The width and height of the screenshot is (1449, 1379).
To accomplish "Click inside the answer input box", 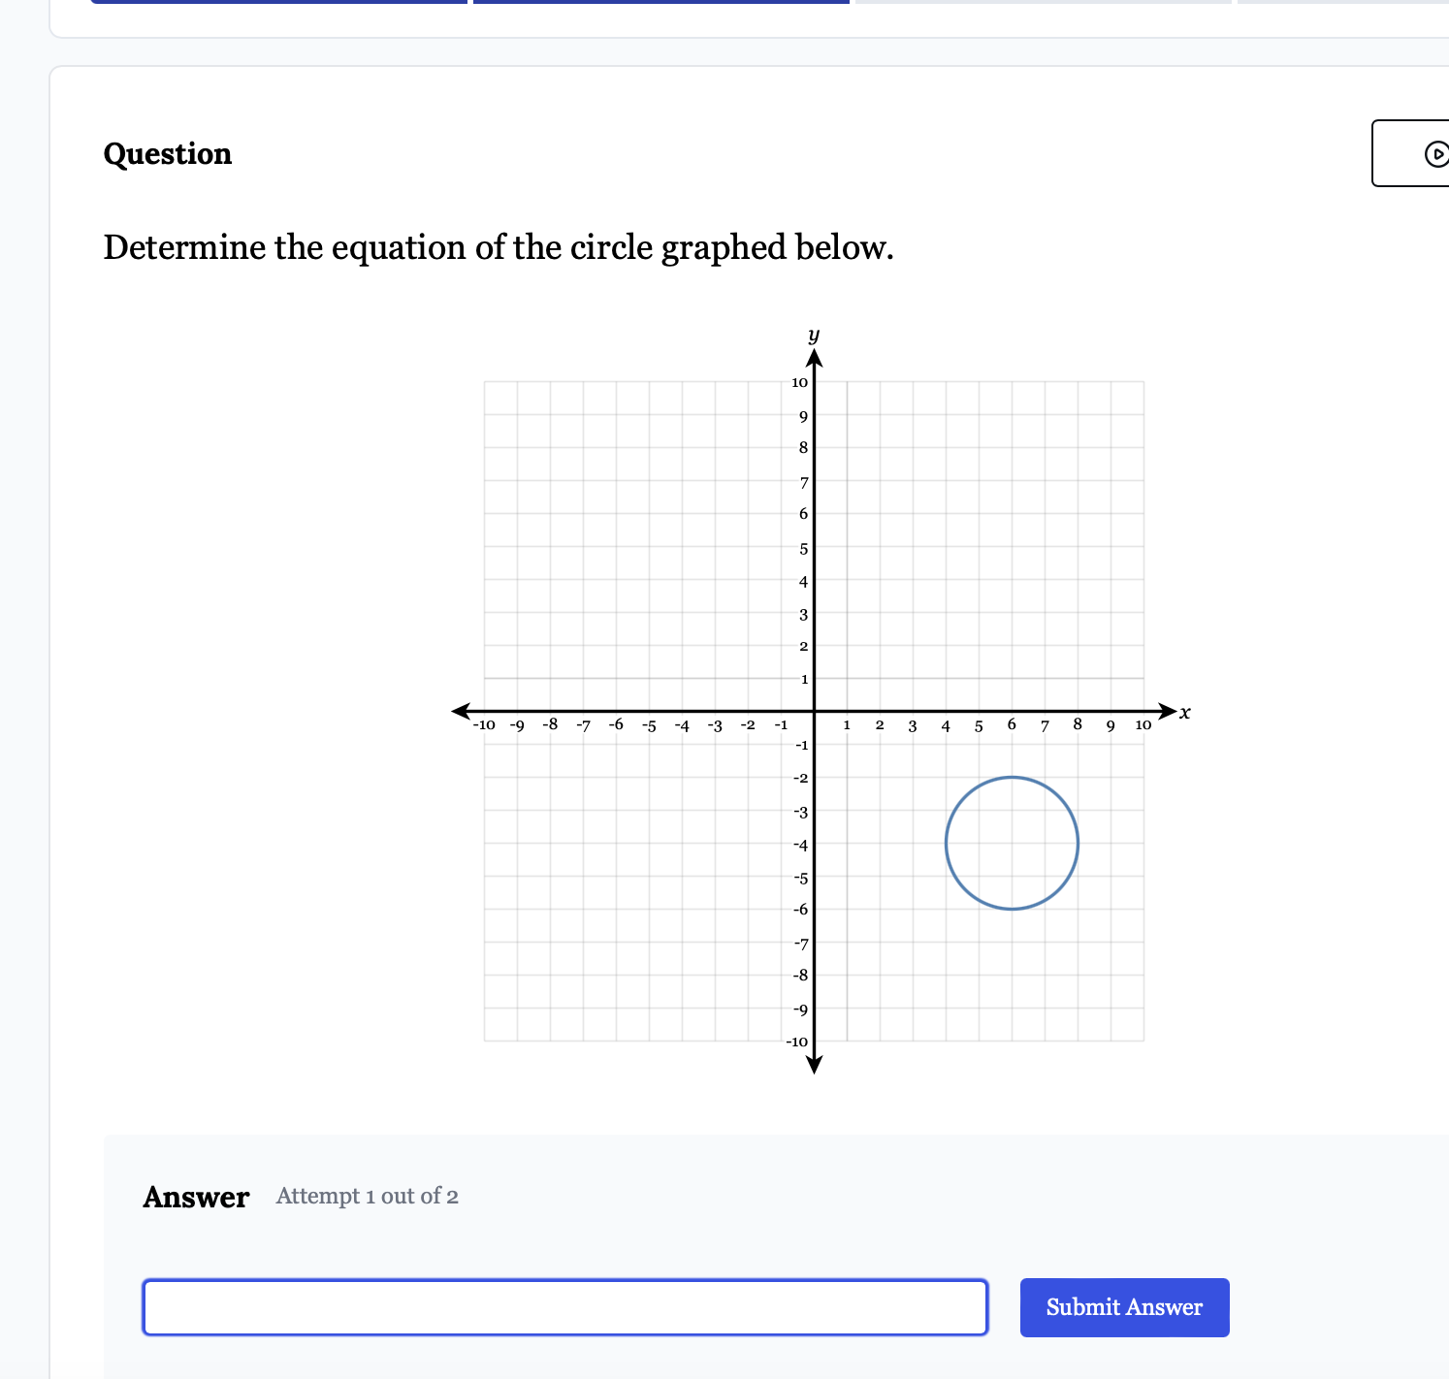I will click(x=565, y=1307).
